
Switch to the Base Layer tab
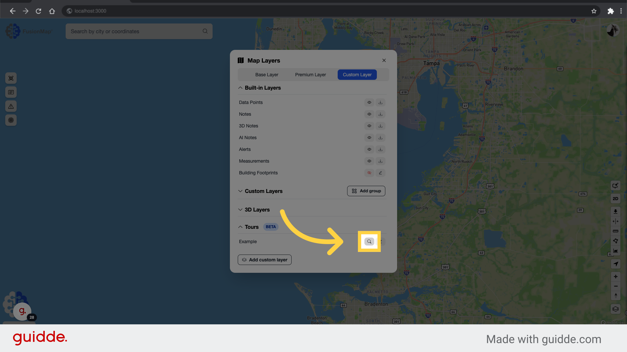click(266, 75)
